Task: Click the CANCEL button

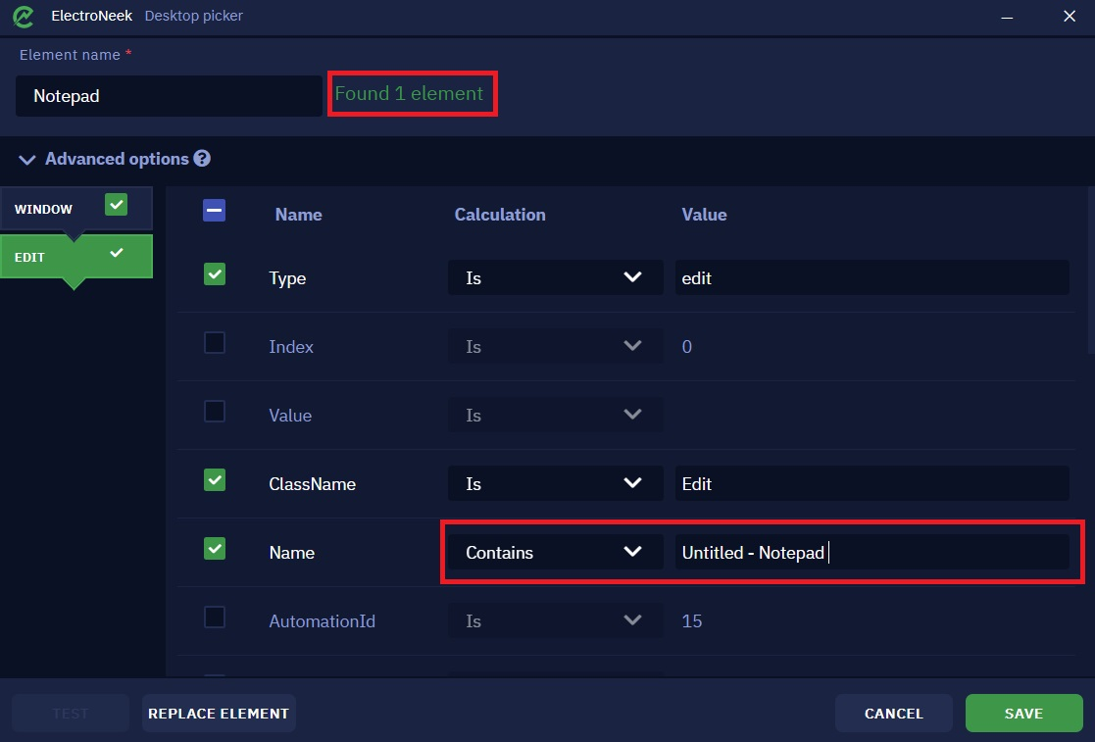Action: 894,714
